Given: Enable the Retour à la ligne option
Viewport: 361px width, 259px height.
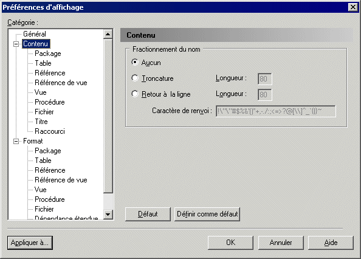Looking at the screenshot, I should 135,94.
